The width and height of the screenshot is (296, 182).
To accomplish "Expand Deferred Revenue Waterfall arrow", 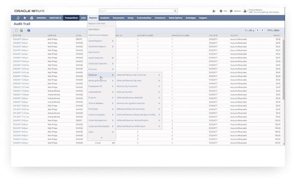I will (159, 98).
